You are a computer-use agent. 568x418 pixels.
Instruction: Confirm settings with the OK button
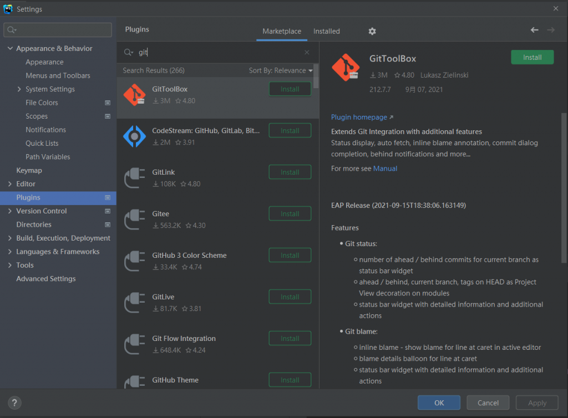coord(439,403)
